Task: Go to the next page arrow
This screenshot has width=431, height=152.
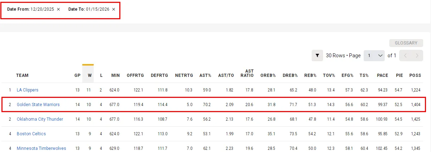Action: click(x=417, y=56)
